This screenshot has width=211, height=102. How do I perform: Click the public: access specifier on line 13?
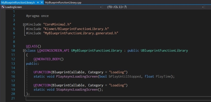[32, 64]
